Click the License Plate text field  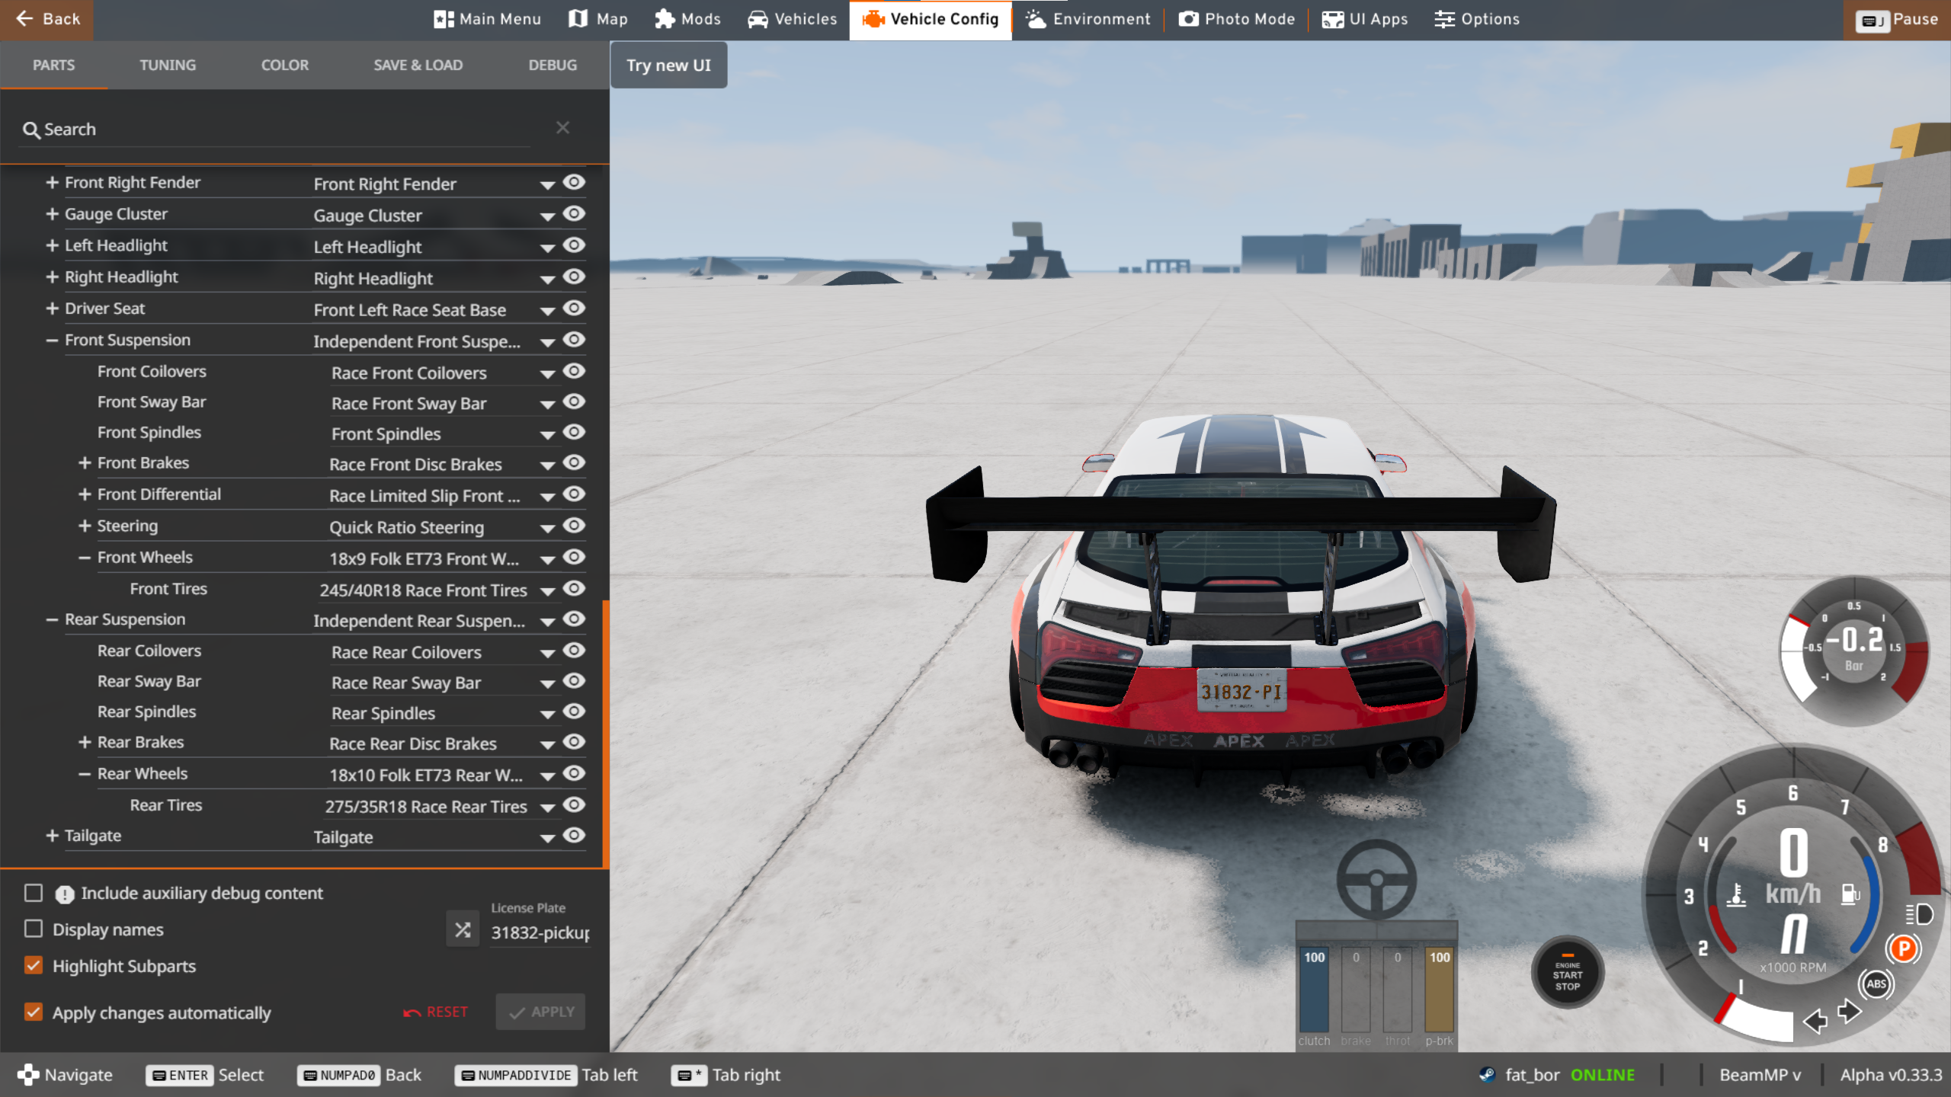[x=540, y=932]
